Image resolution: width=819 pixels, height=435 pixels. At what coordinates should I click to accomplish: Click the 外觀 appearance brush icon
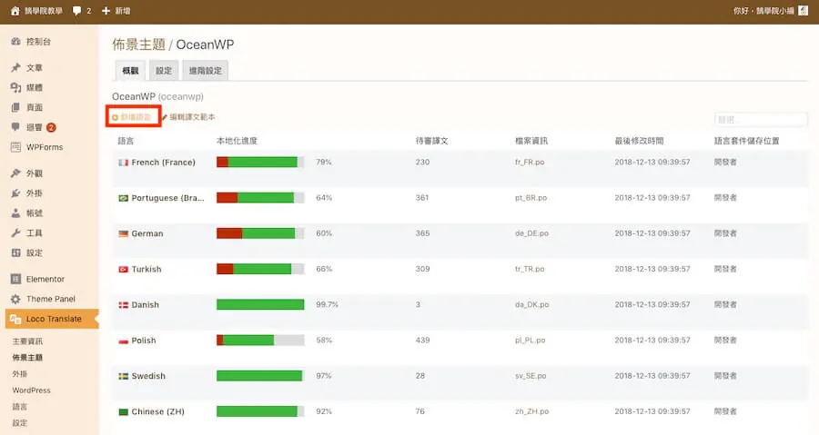[x=15, y=173]
